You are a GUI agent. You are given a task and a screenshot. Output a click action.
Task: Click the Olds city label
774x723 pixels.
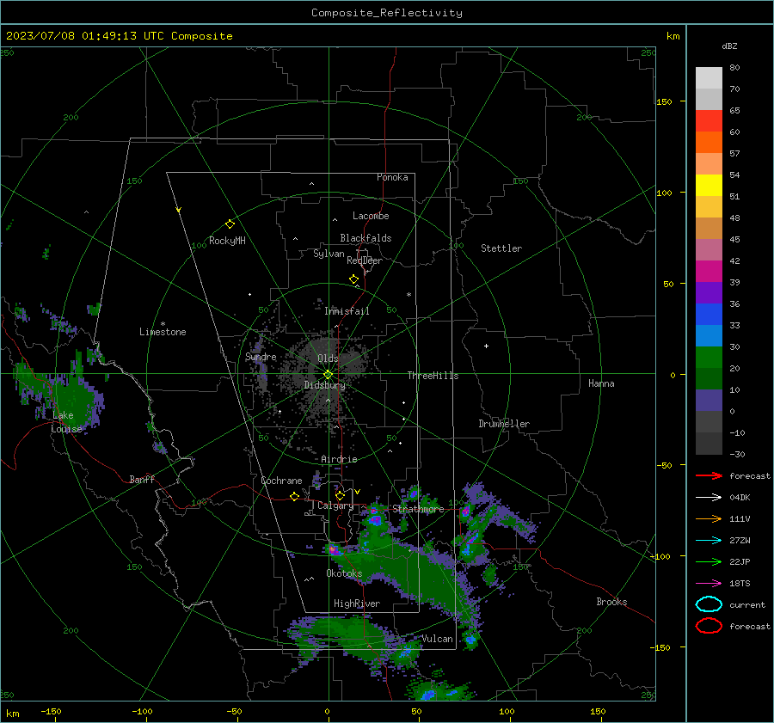(x=328, y=358)
